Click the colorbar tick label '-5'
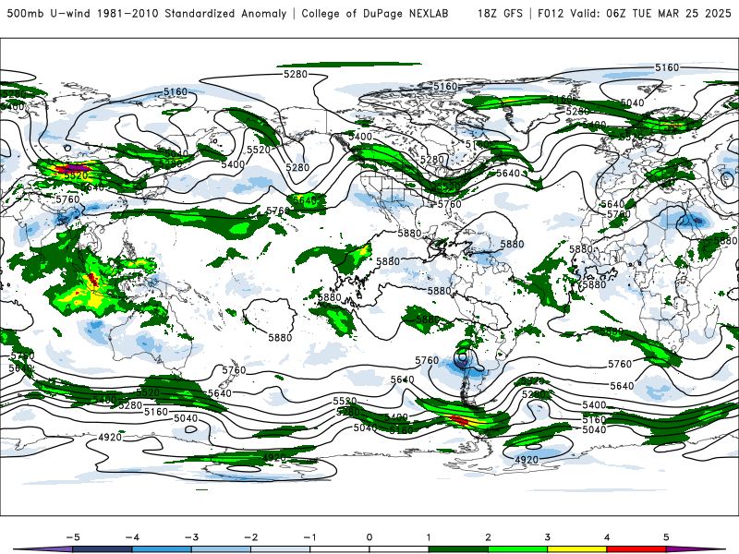The image size is (739, 554). point(73,537)
